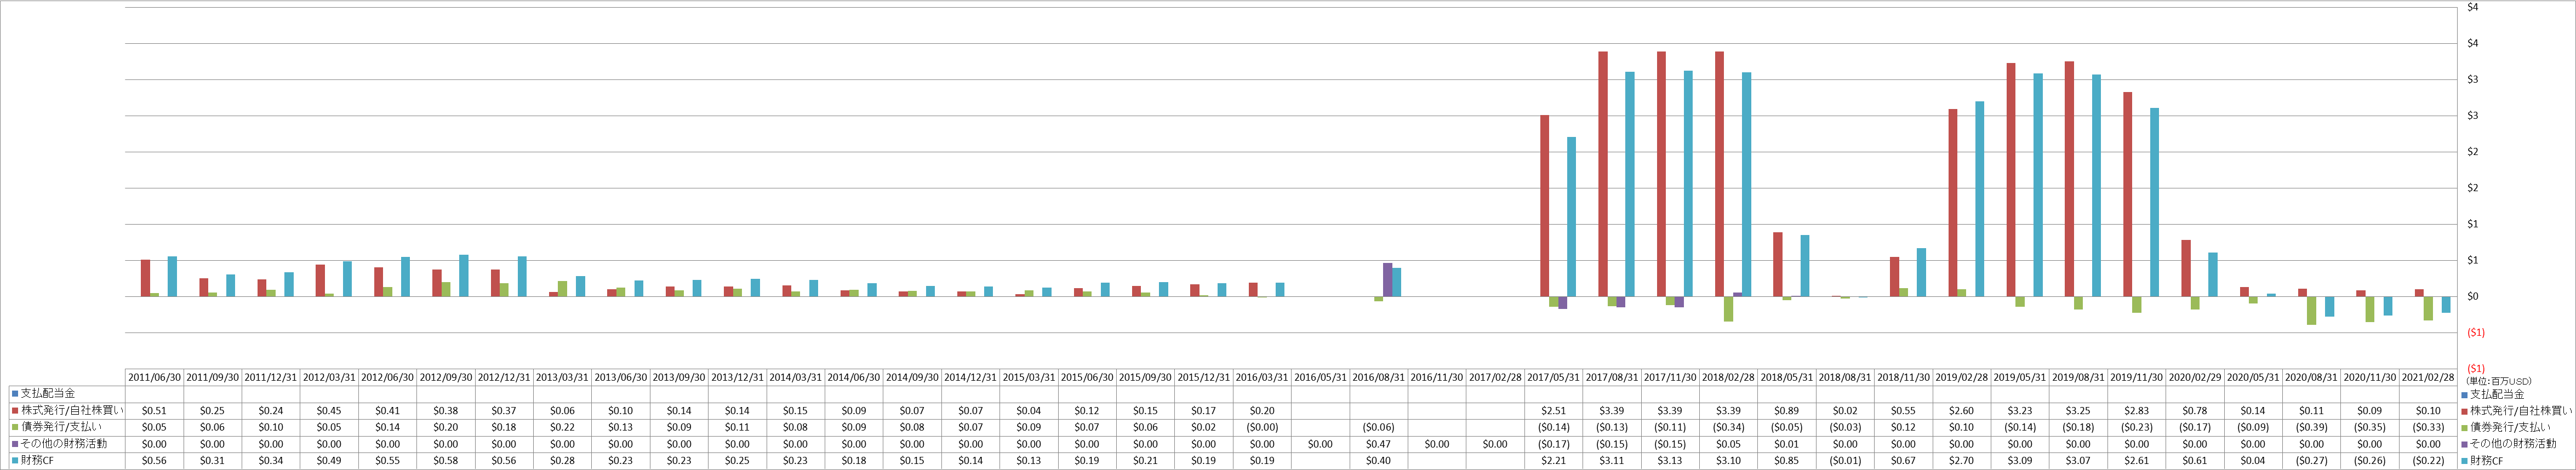Select 債券発行 value $0.22 under 2013/03/31
2576x470 pixels.
(x=562, y=427)
